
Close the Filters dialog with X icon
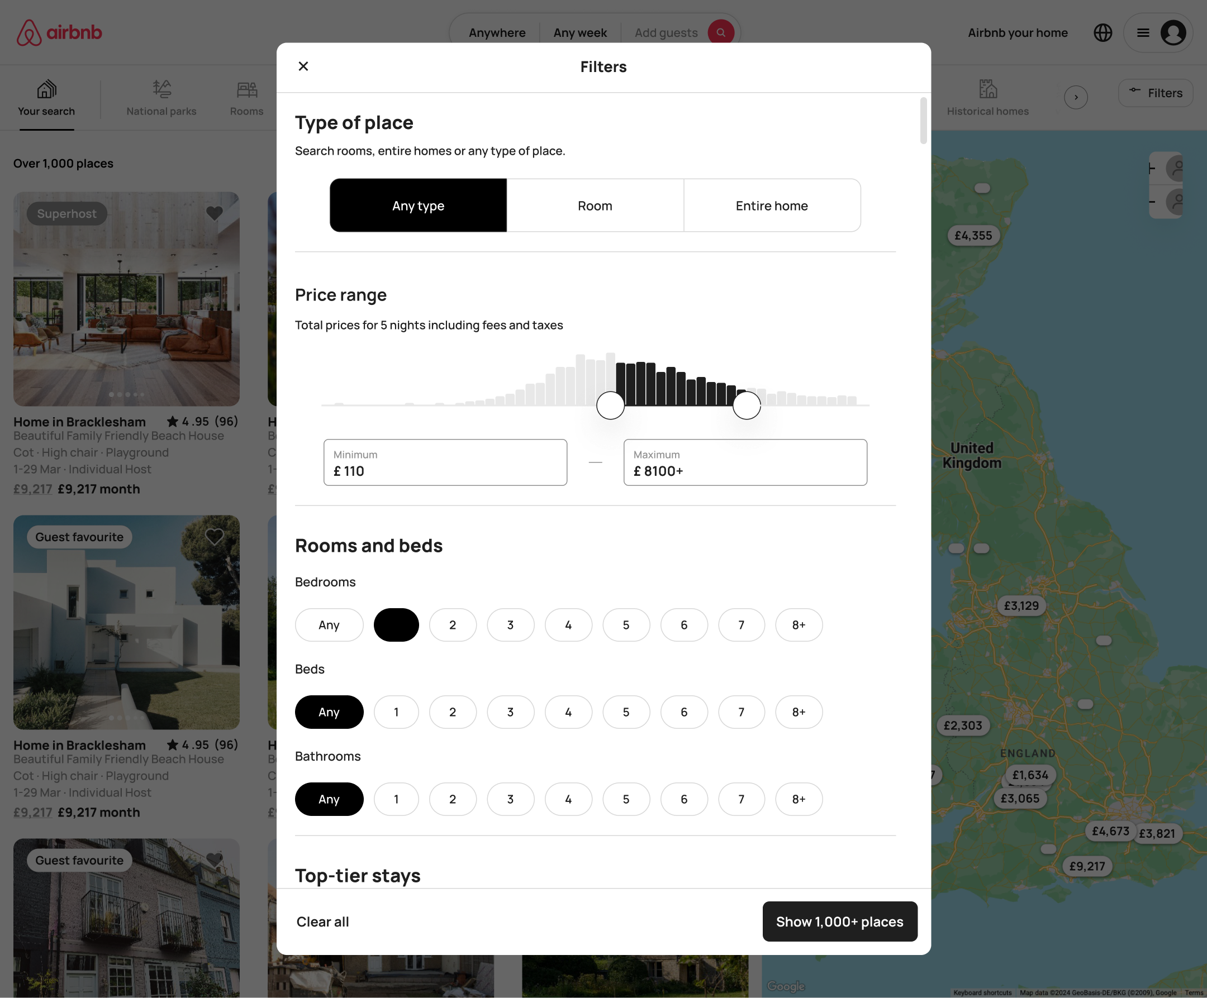click(303, 66)
